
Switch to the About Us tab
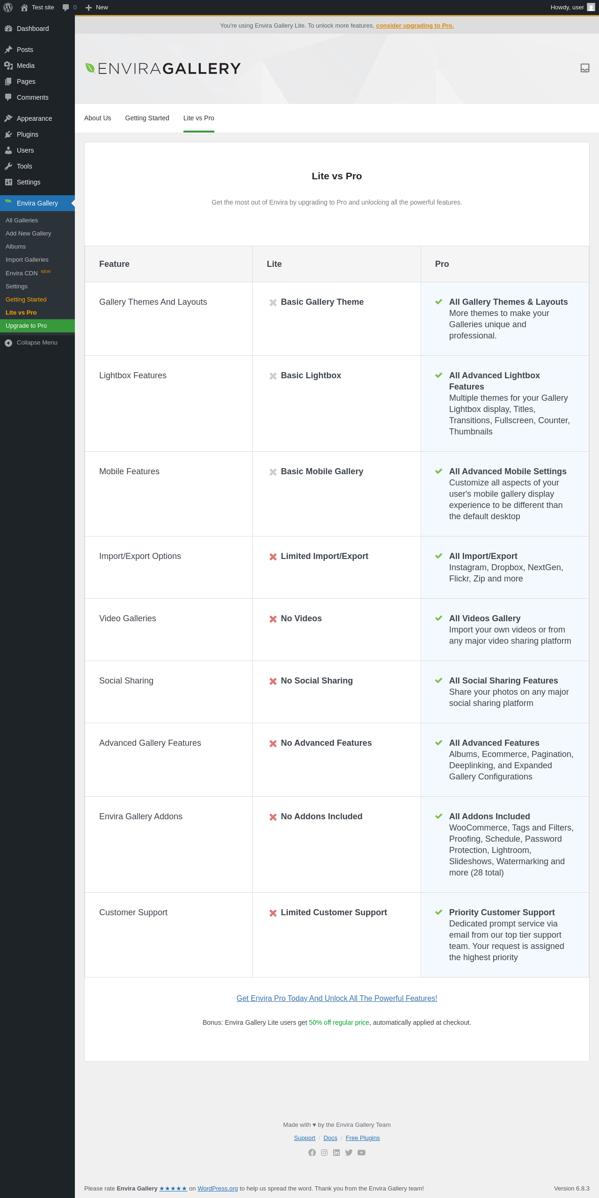point(98,118)
